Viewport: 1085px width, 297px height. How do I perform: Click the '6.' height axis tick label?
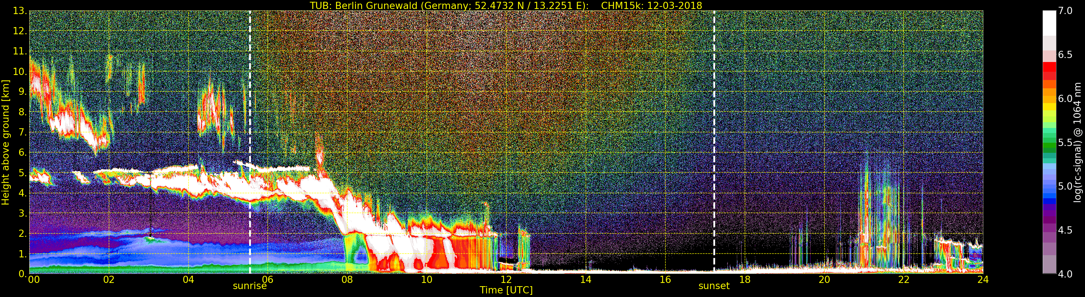22,152
